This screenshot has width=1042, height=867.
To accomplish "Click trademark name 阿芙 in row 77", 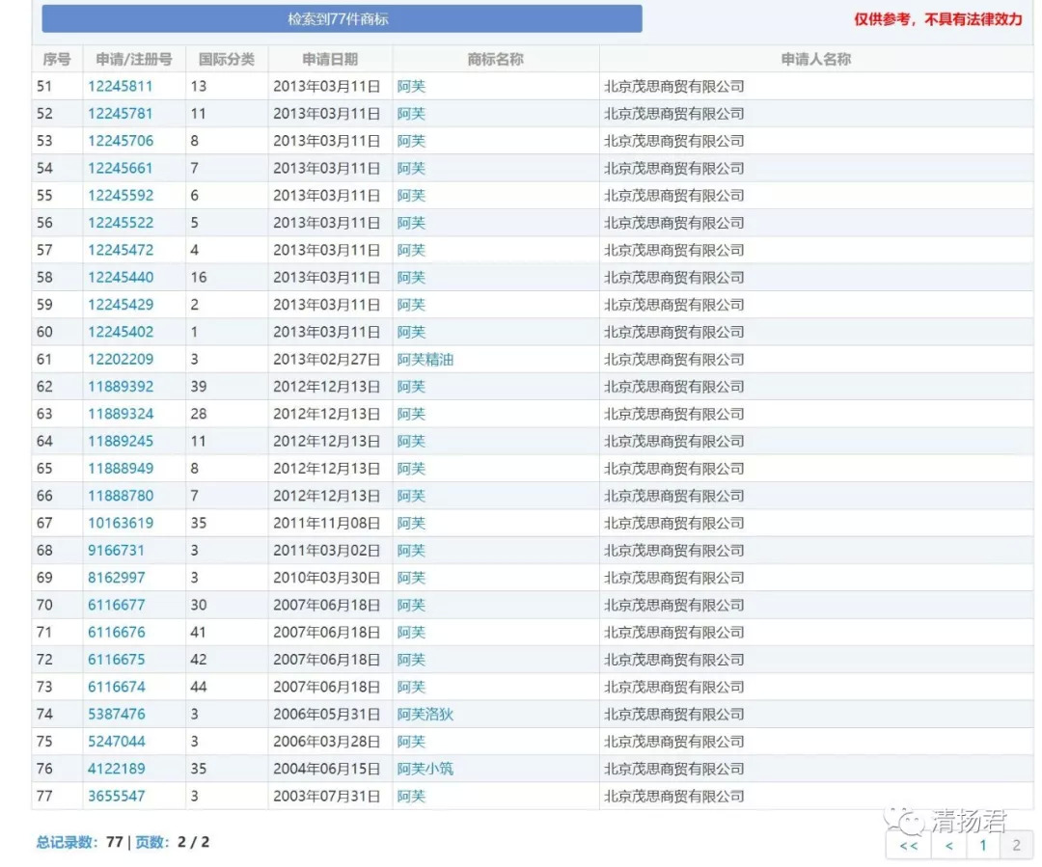I will 411,796.
